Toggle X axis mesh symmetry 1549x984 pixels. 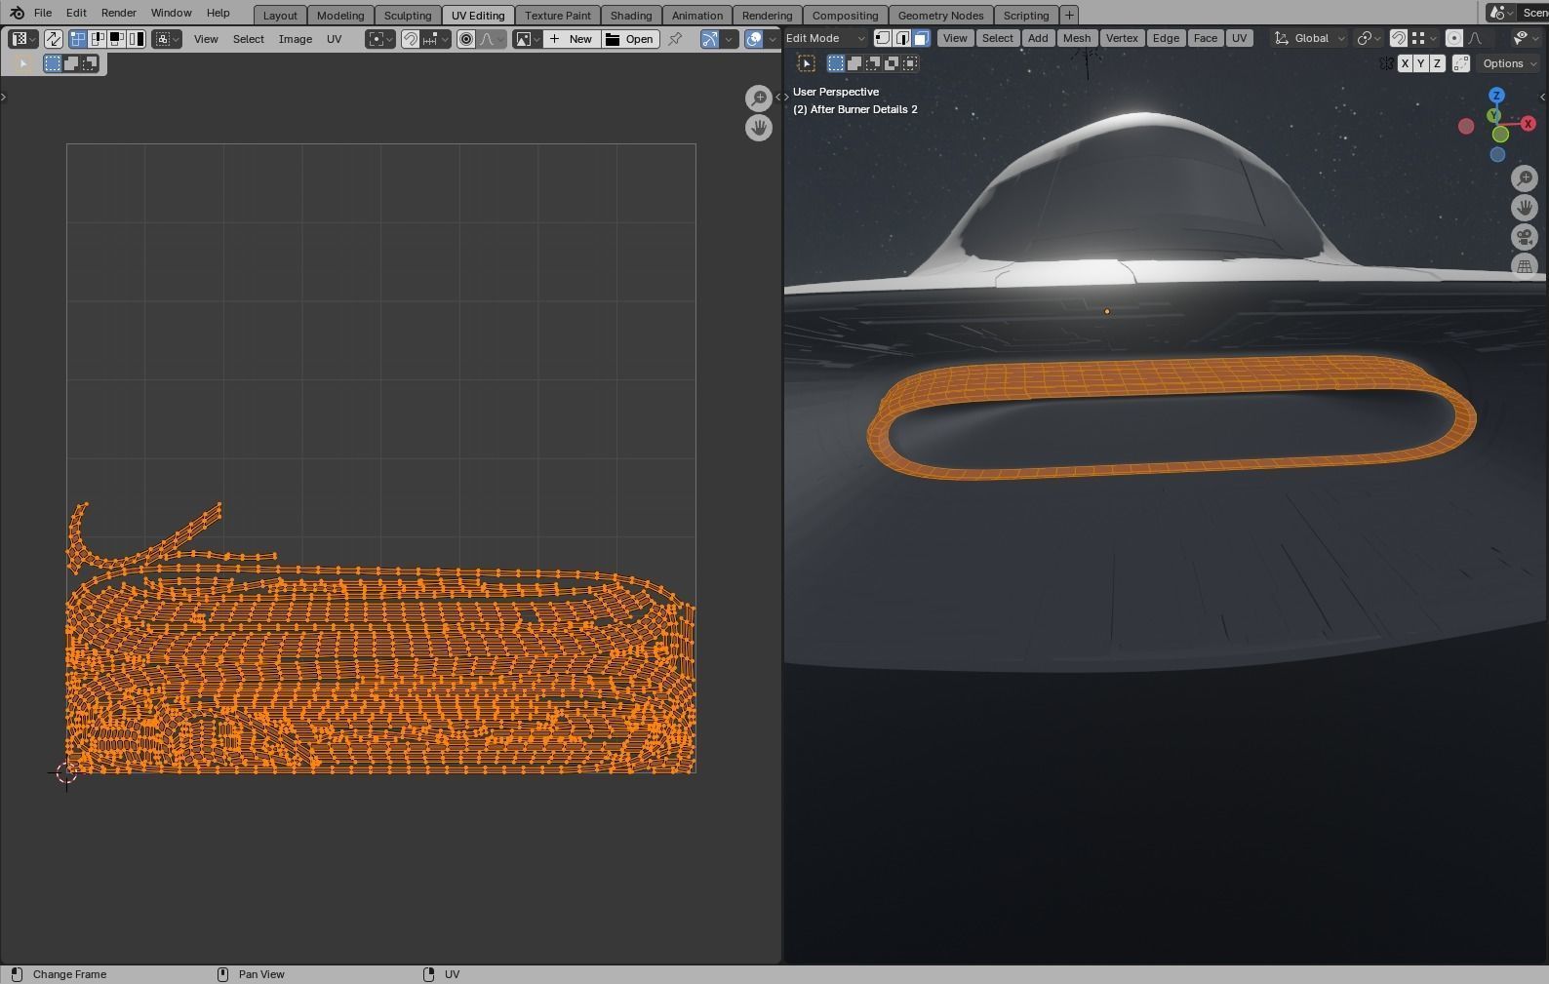tap(1405, 63)
